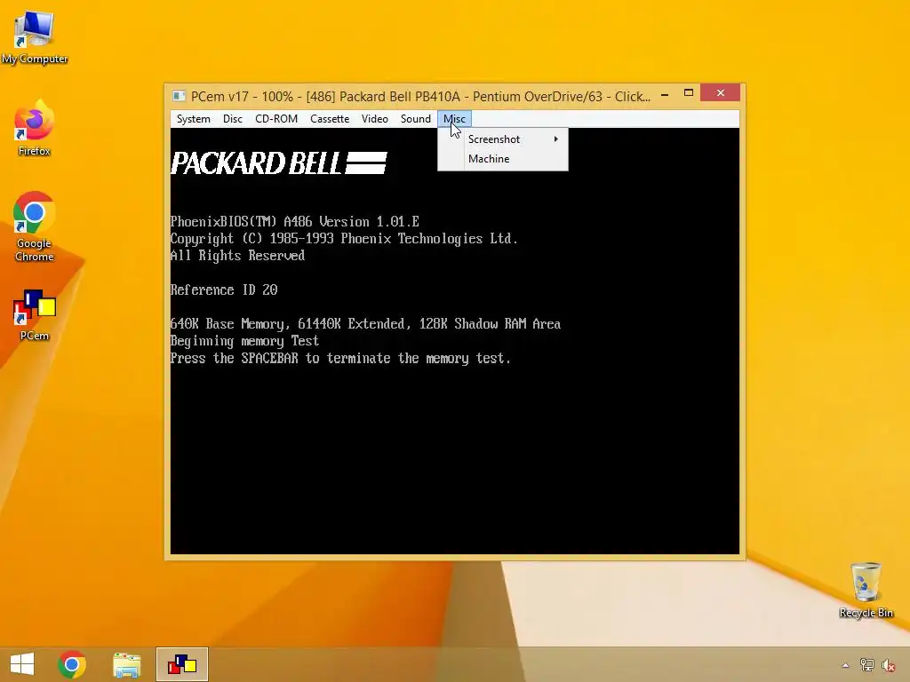Open the Cassette menu
The height and width of the screenshot is (682, 910).
(x=330, y=119)
